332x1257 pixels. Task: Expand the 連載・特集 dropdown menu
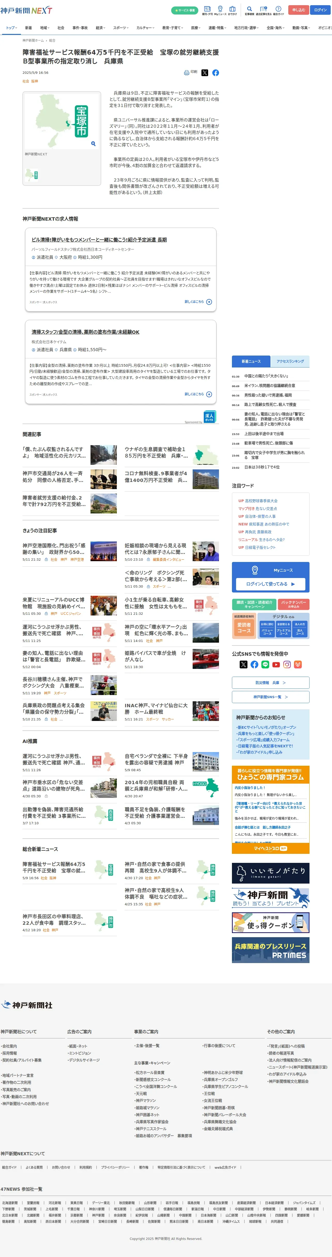click(217, 28)
